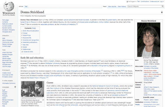Jump to Personal life in contents
The image size is (165, 107).
pos(27,38)
